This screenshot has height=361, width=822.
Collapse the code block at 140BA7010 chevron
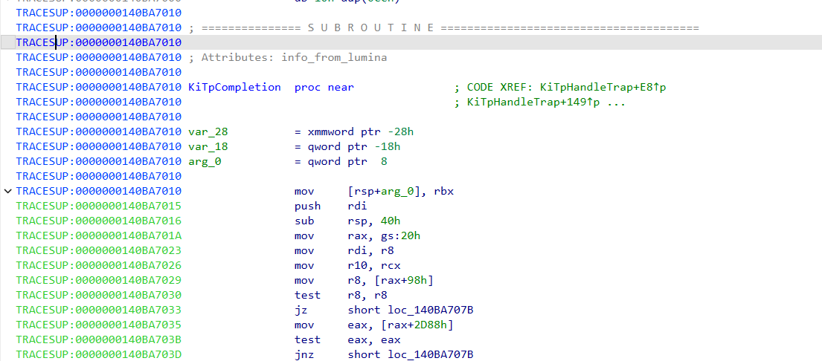7,191
